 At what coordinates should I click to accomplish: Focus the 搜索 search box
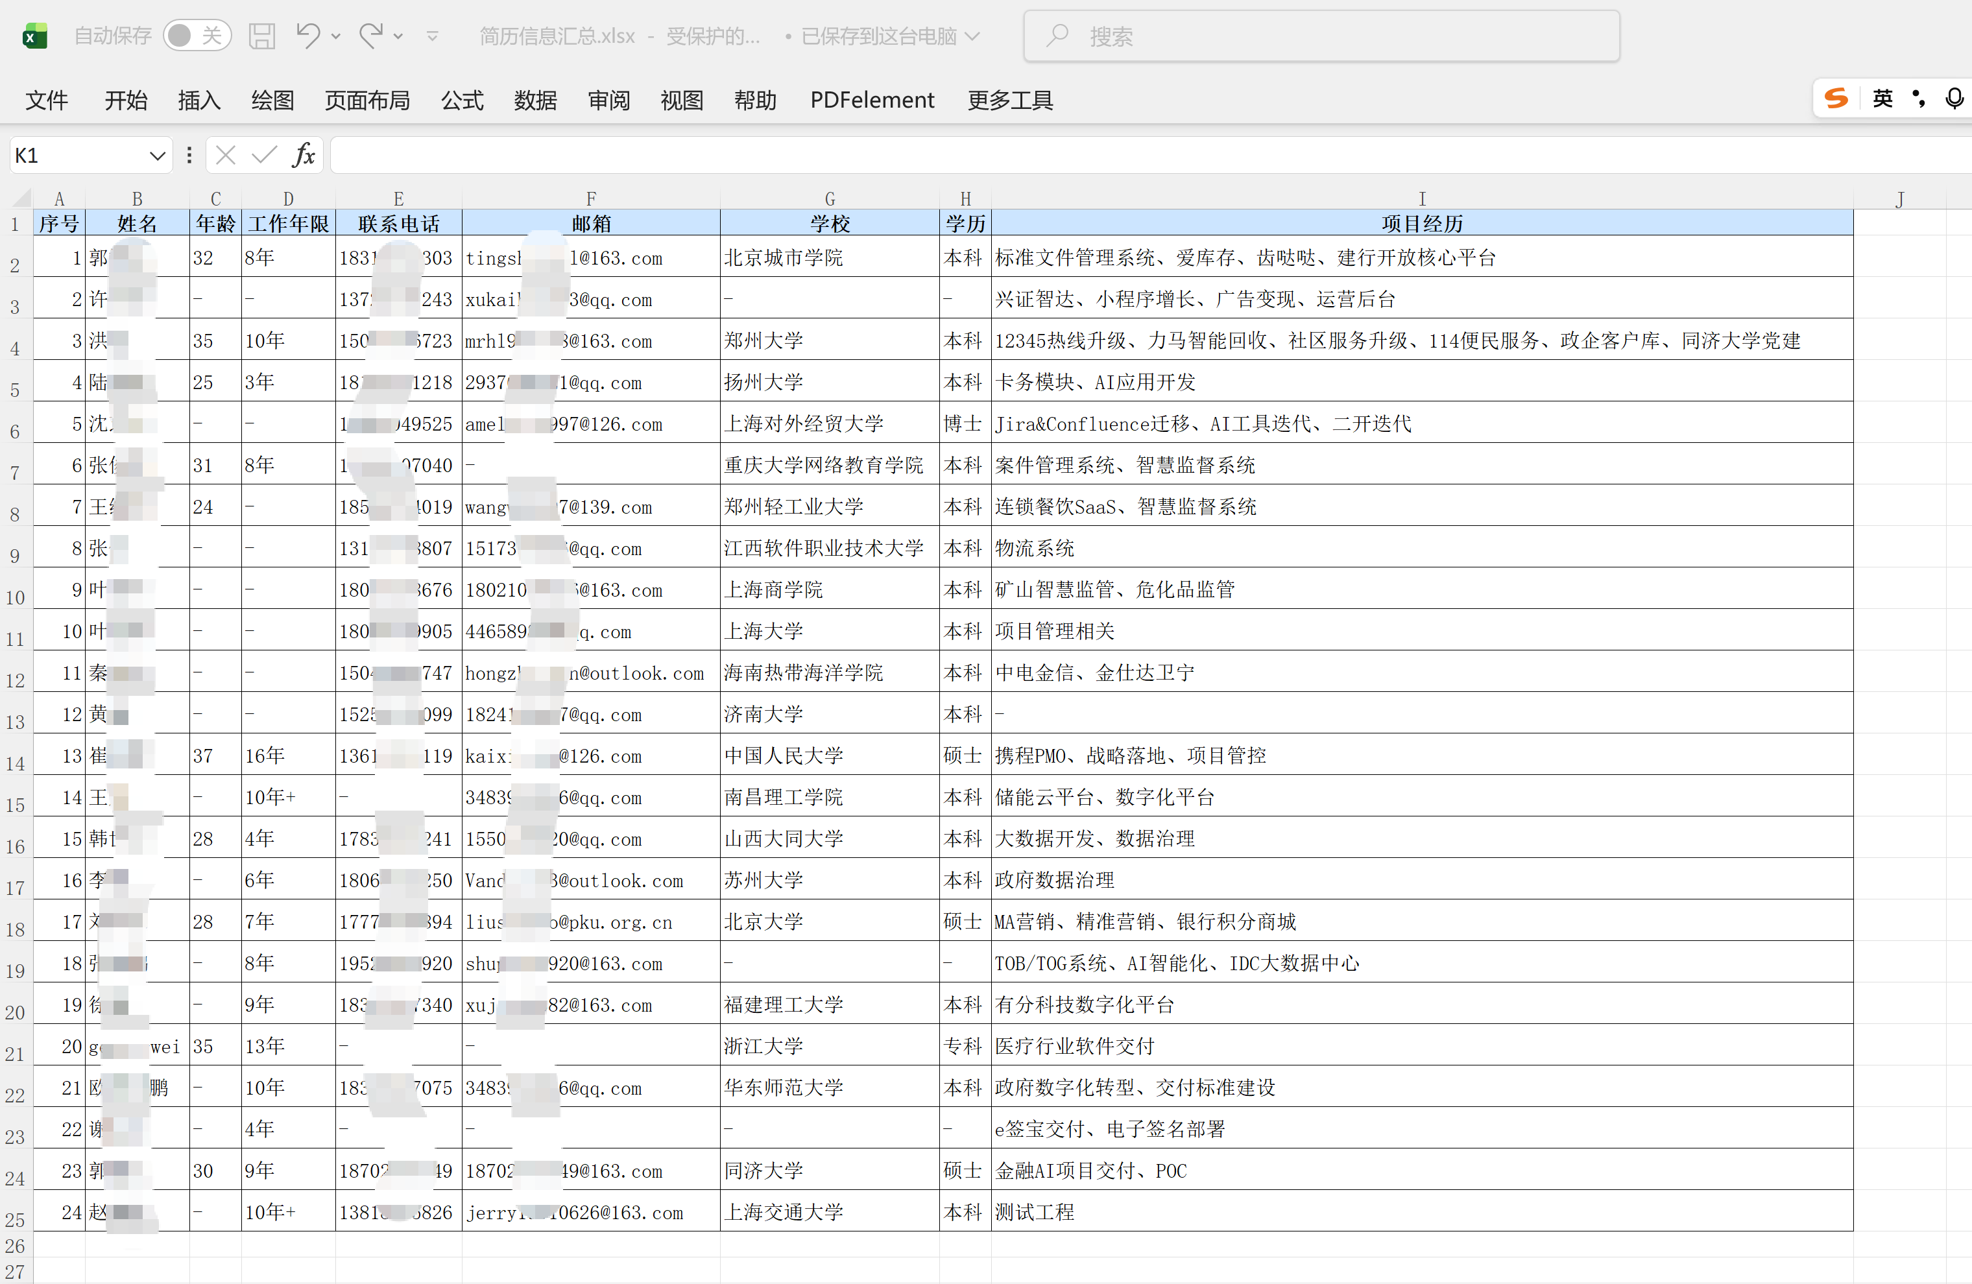pyautogui.click(x=1321, y=36)
